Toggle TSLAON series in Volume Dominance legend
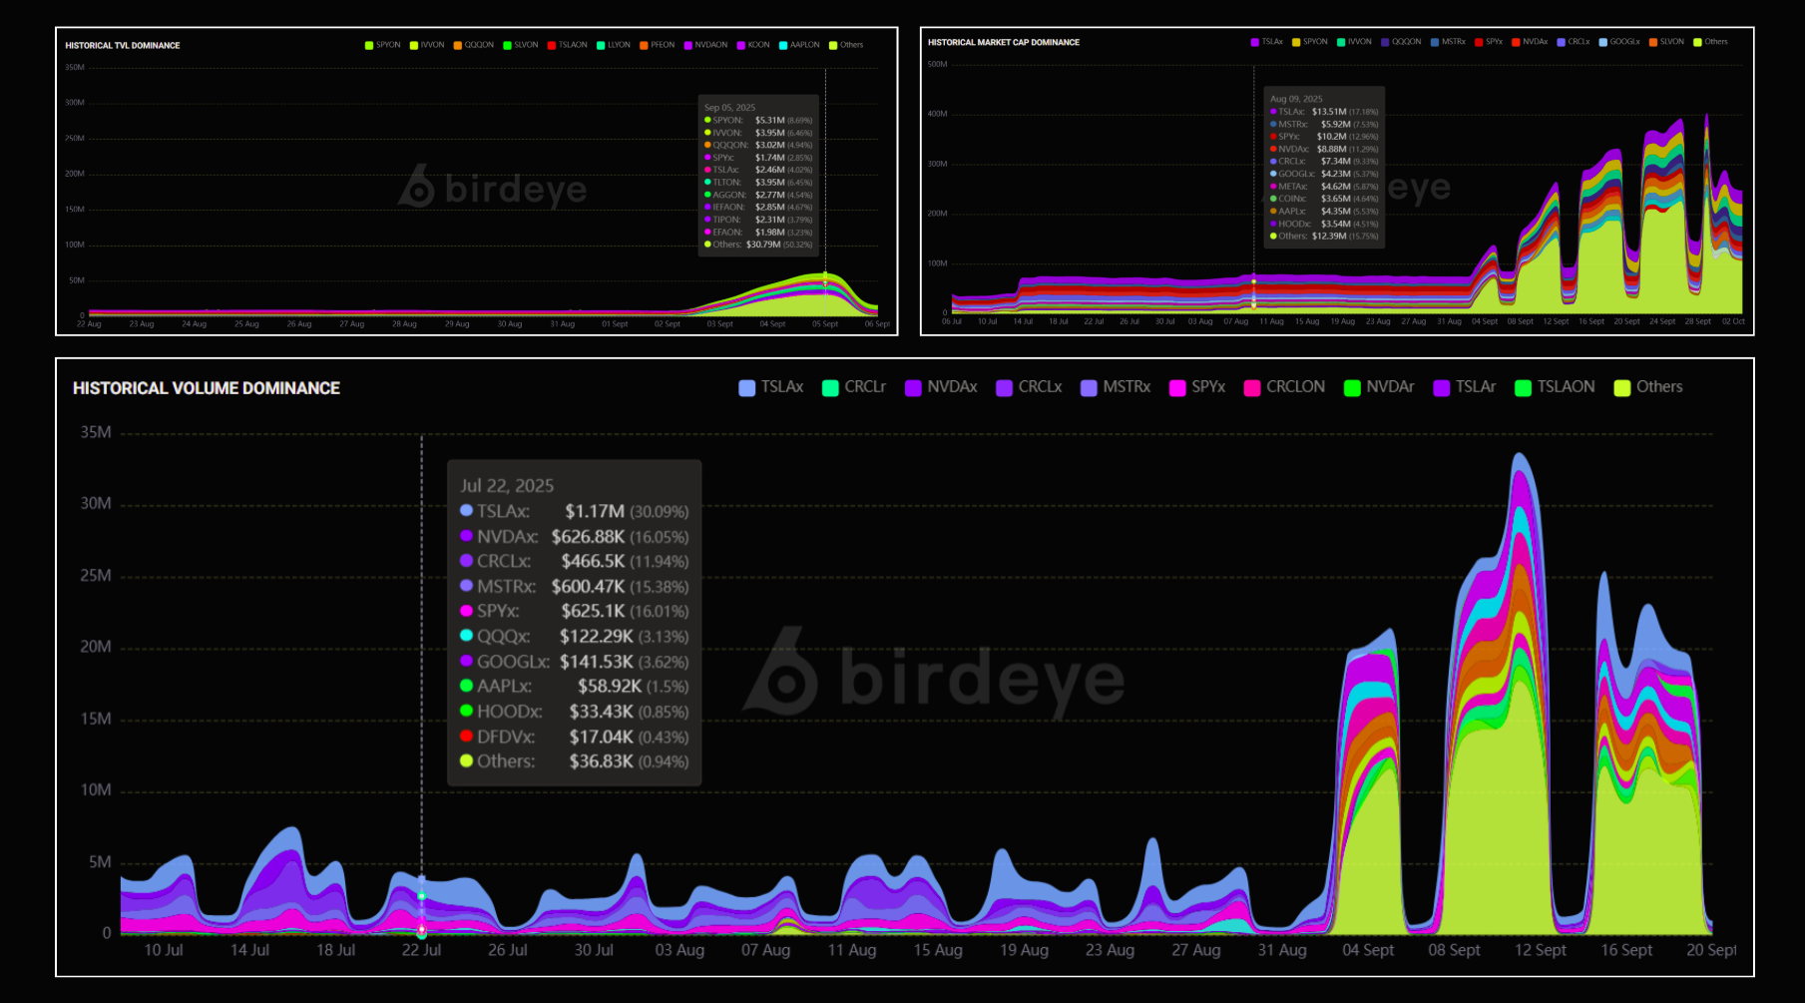The image size is (1805, 1003). [1555, 387]
